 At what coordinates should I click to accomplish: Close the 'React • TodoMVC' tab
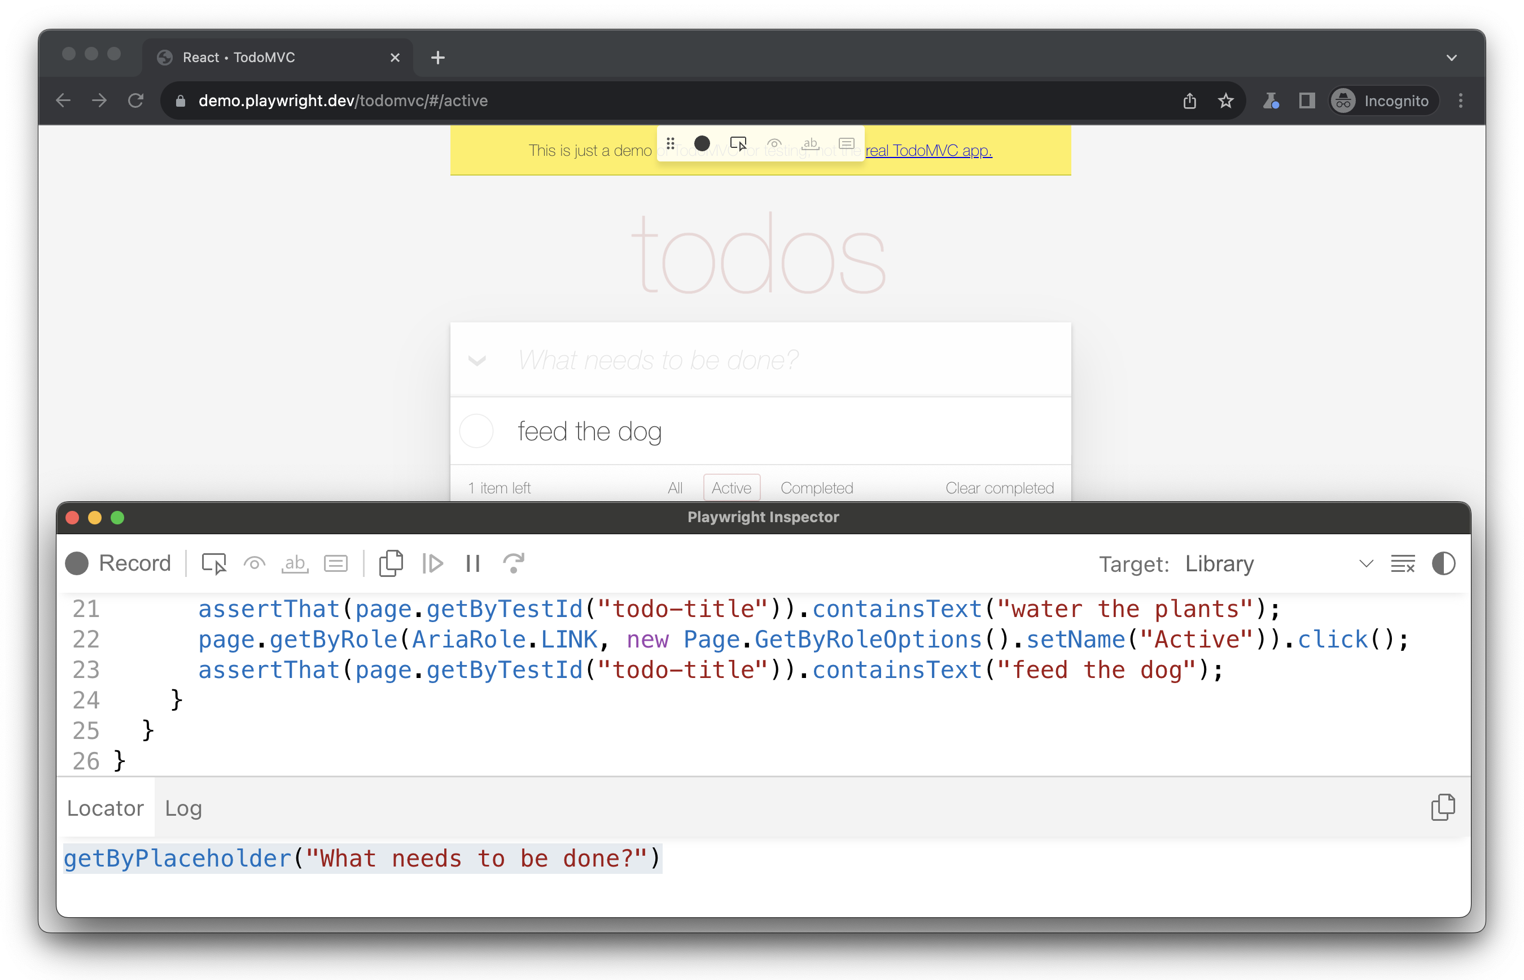[x=395, y=57]
